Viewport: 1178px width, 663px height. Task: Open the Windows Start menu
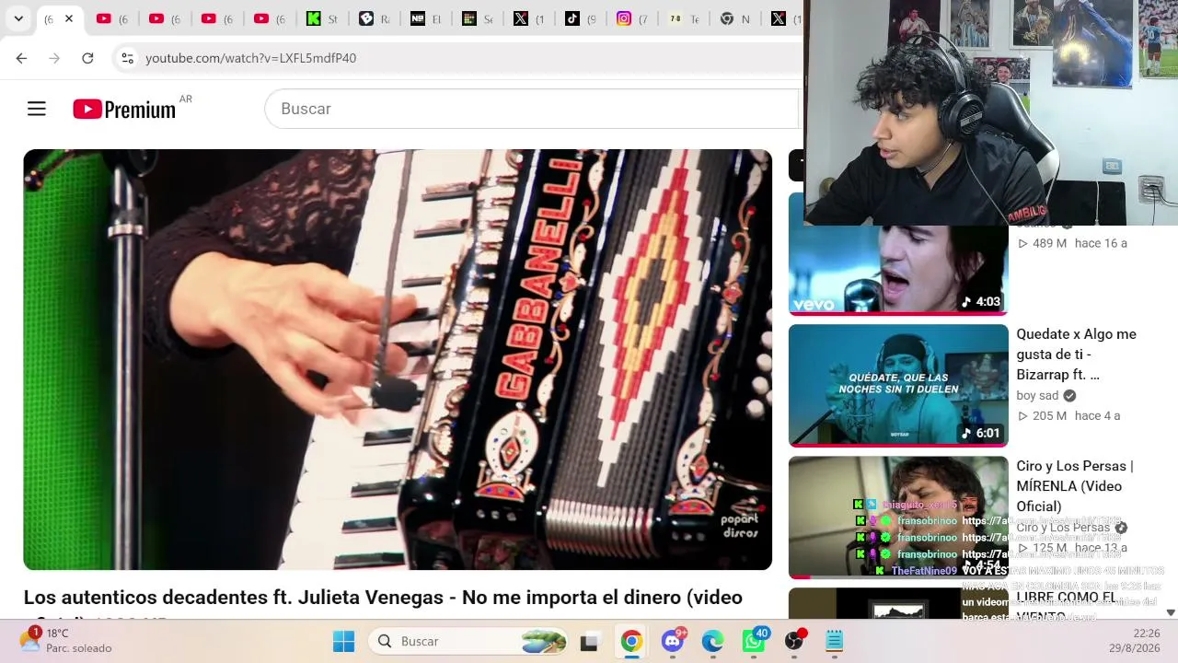(x=343, y=641)
